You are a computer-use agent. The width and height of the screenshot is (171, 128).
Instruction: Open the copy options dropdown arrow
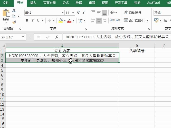click(x=18, y=17)
